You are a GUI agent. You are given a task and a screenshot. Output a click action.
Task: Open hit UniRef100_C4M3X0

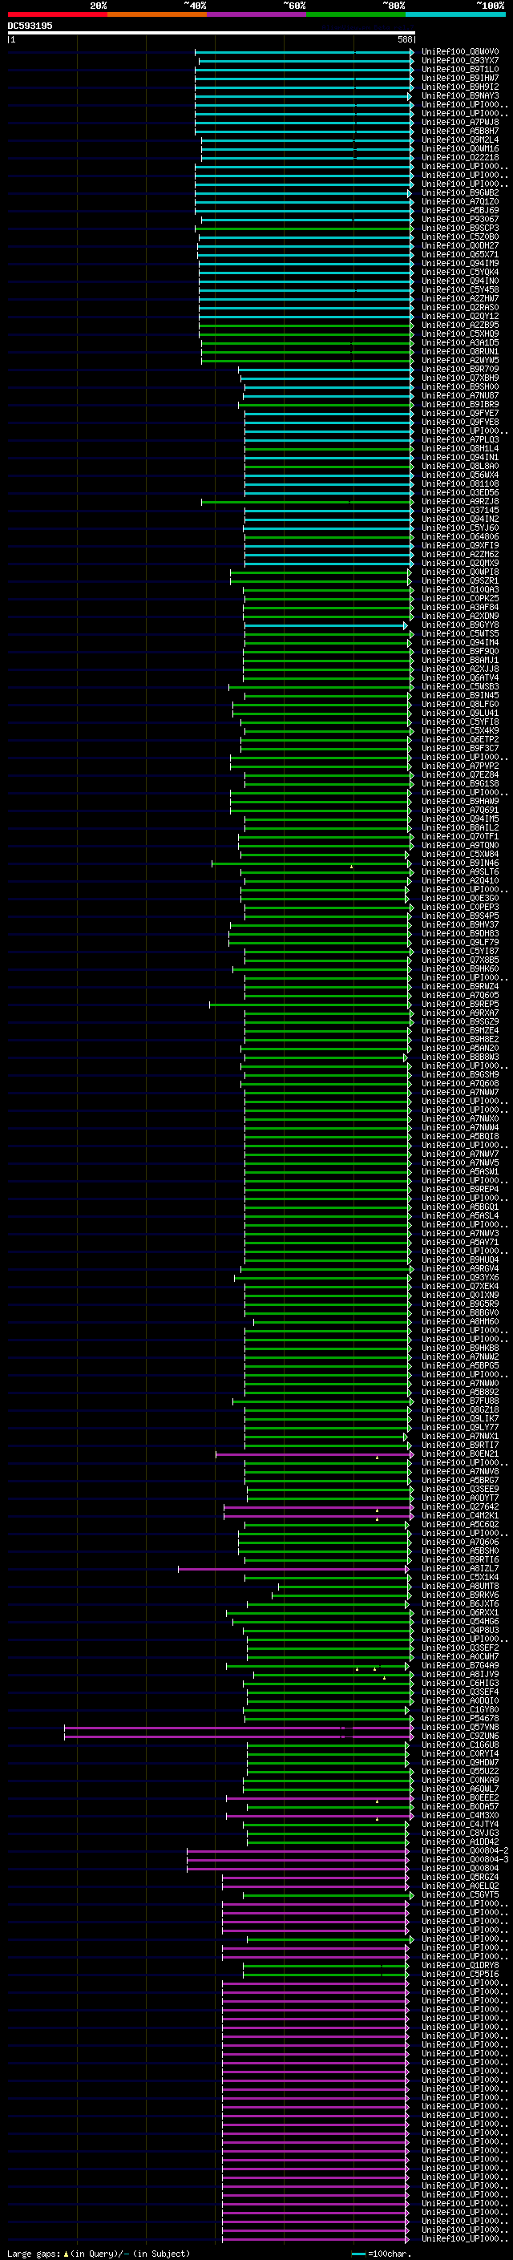tap(460, 1815)
